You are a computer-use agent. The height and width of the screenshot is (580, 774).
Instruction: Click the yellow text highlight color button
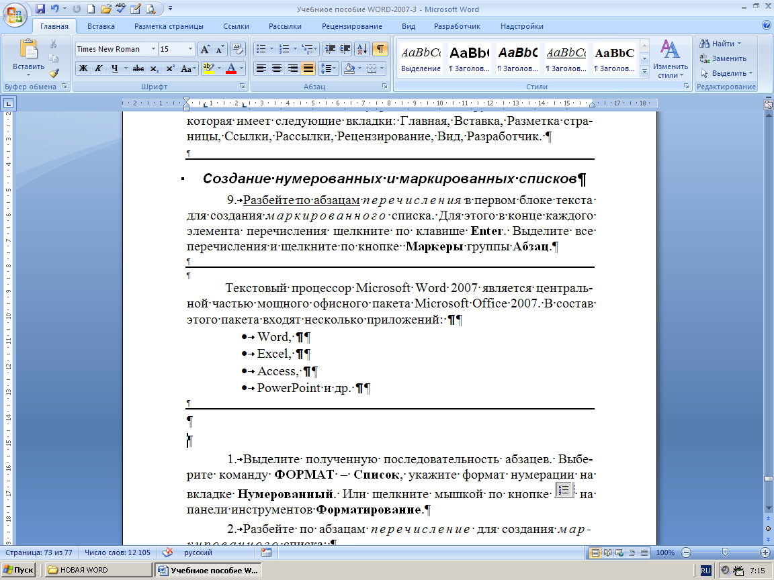coord(208,68)
